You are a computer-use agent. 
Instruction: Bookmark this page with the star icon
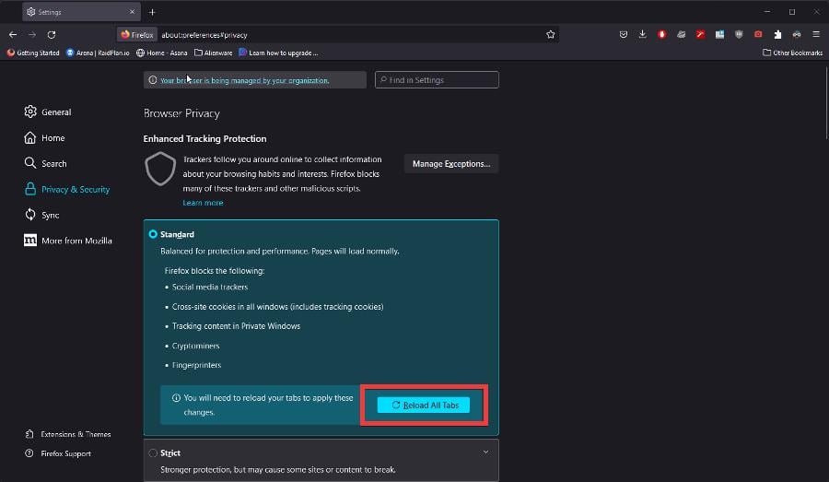point(551,34)
